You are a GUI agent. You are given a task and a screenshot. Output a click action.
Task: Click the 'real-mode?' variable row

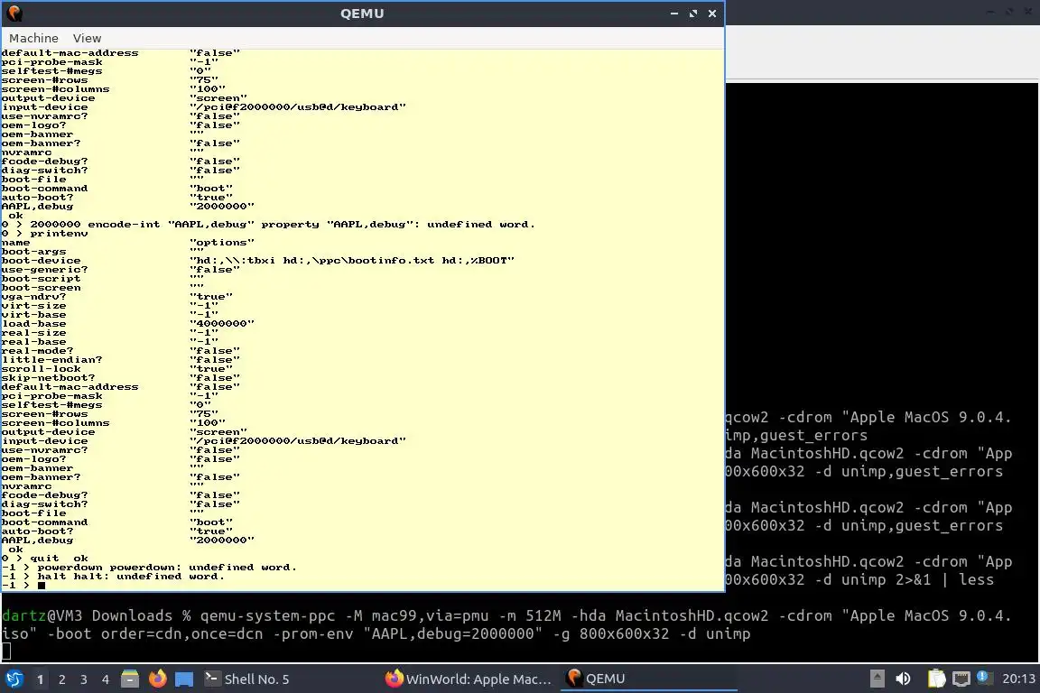(x=121, y=351)
